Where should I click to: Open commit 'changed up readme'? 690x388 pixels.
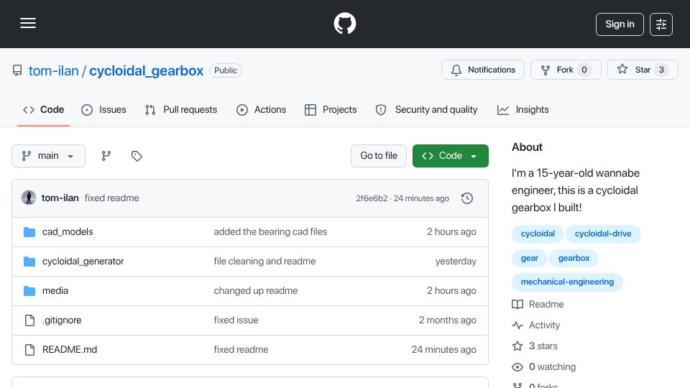[256, 291]
